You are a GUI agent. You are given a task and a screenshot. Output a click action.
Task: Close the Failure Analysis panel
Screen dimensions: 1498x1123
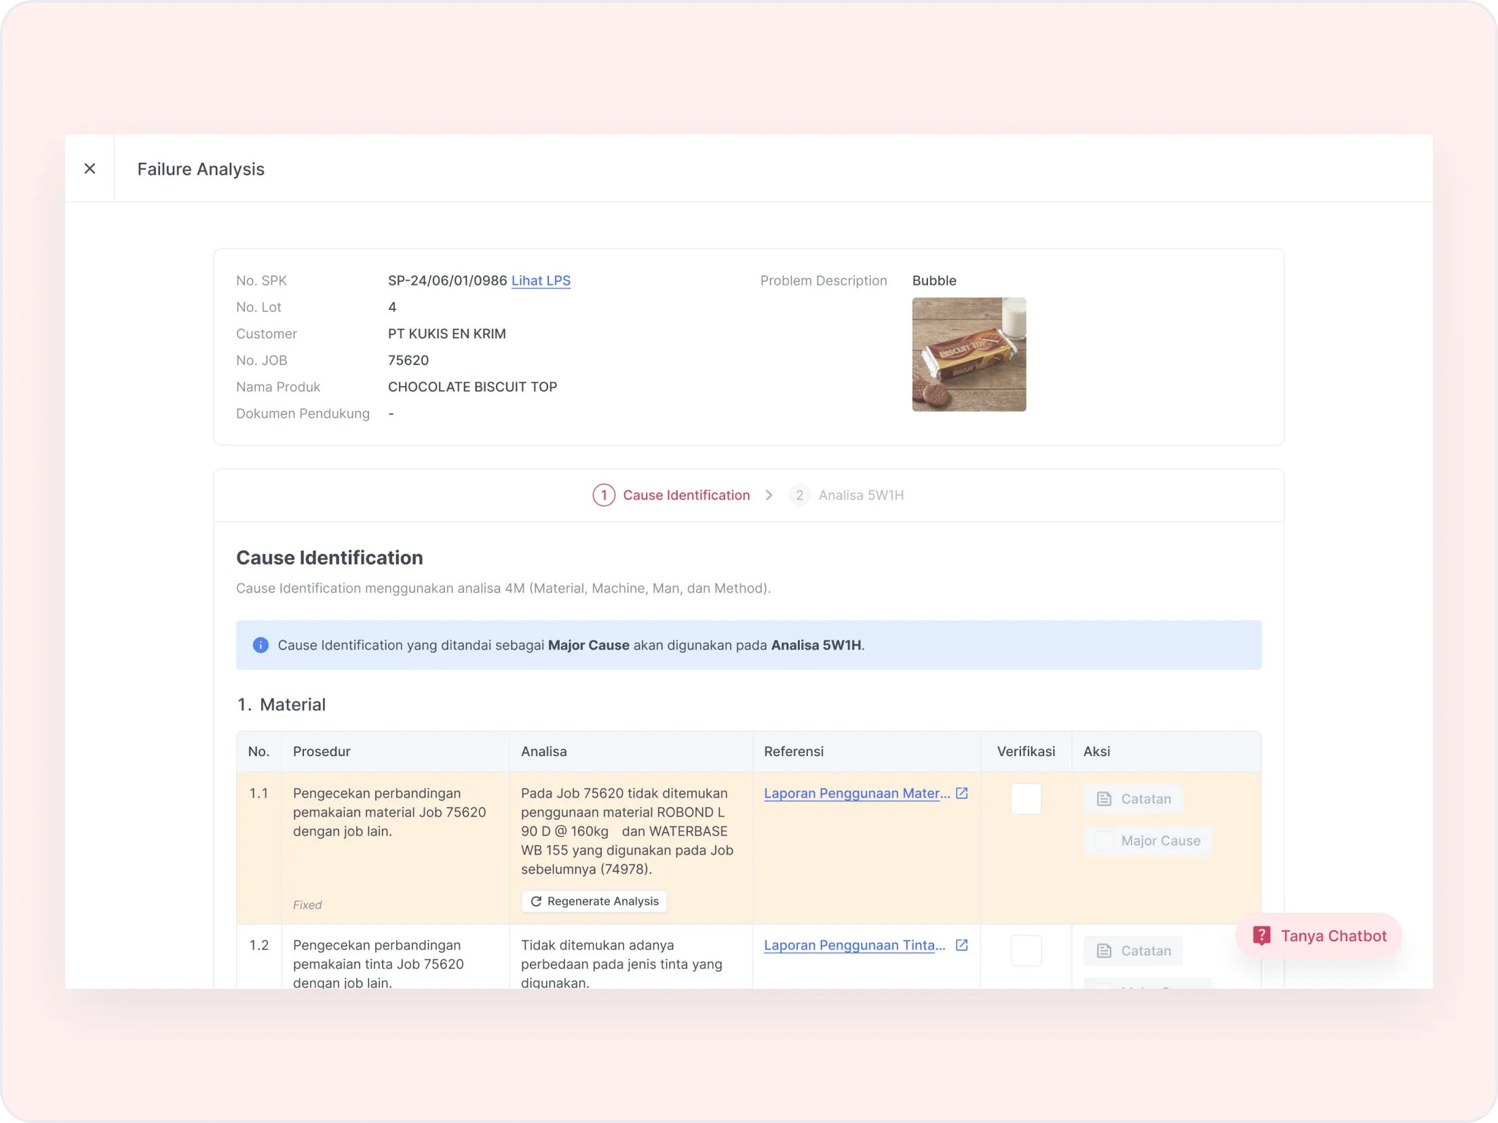(90, 168)
